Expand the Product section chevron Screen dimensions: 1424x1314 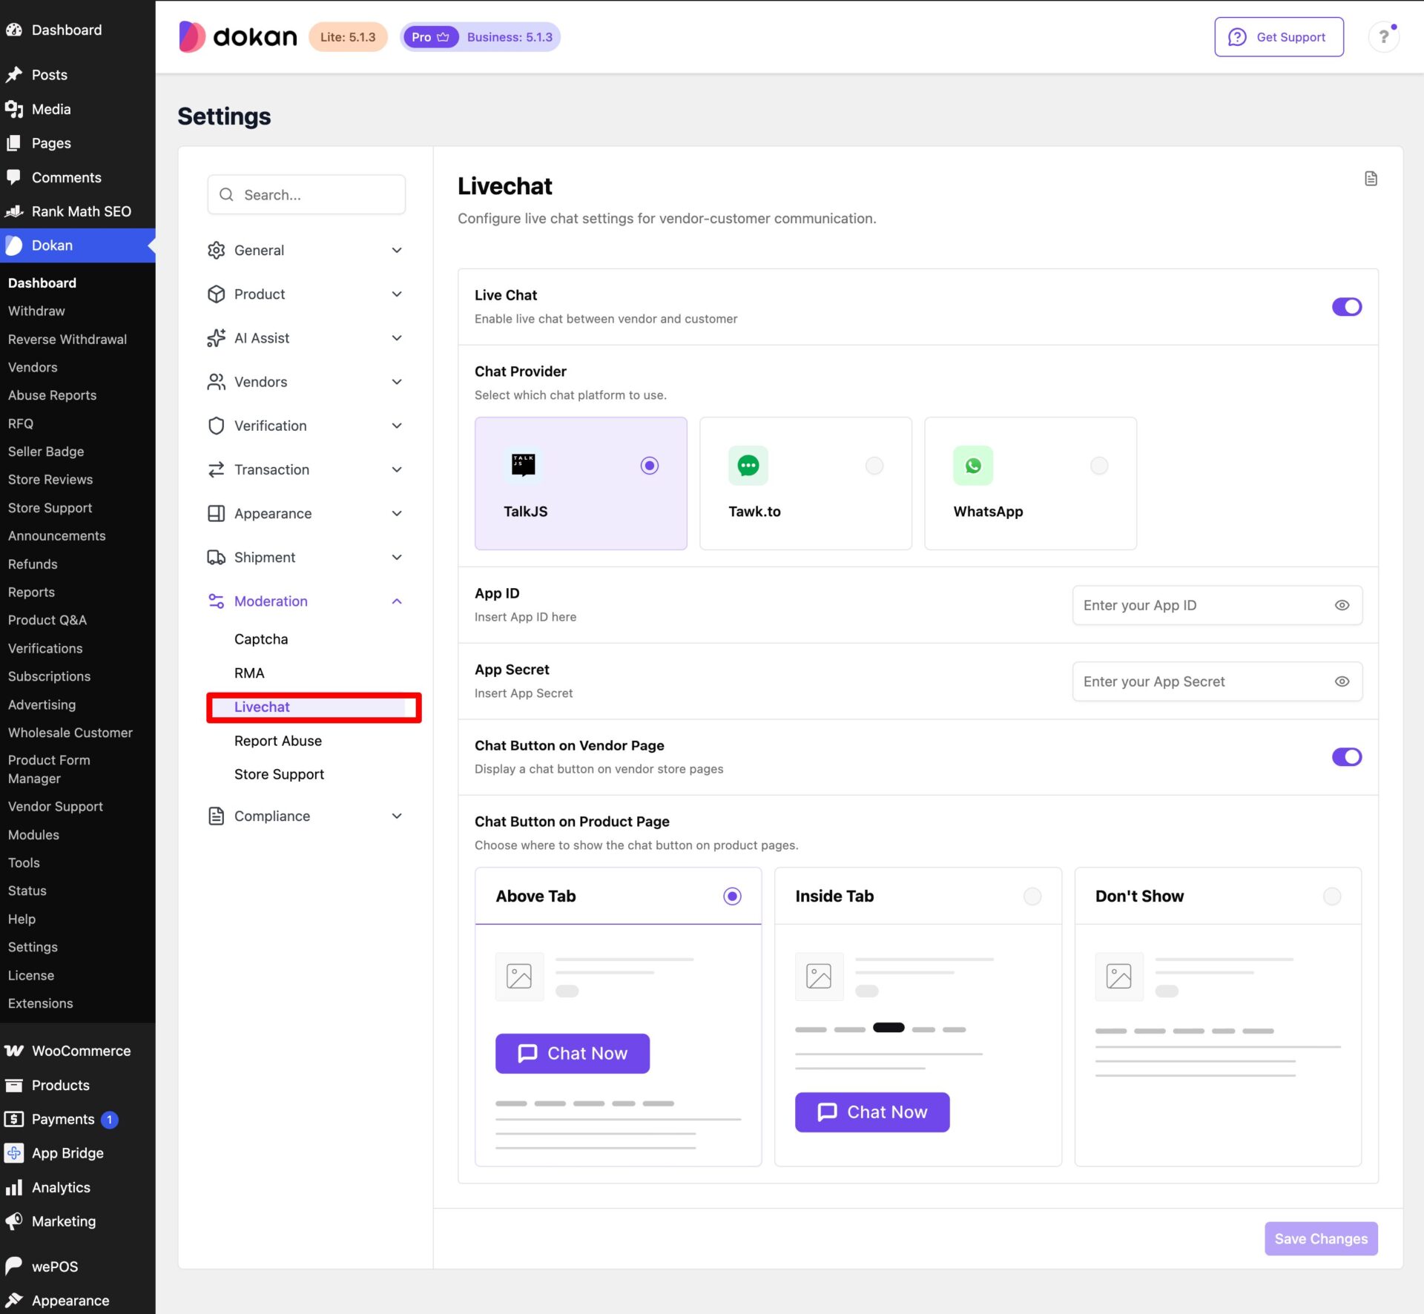pos(397,294)
